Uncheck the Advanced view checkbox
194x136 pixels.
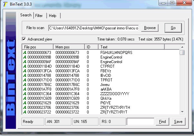pos(24,39)
